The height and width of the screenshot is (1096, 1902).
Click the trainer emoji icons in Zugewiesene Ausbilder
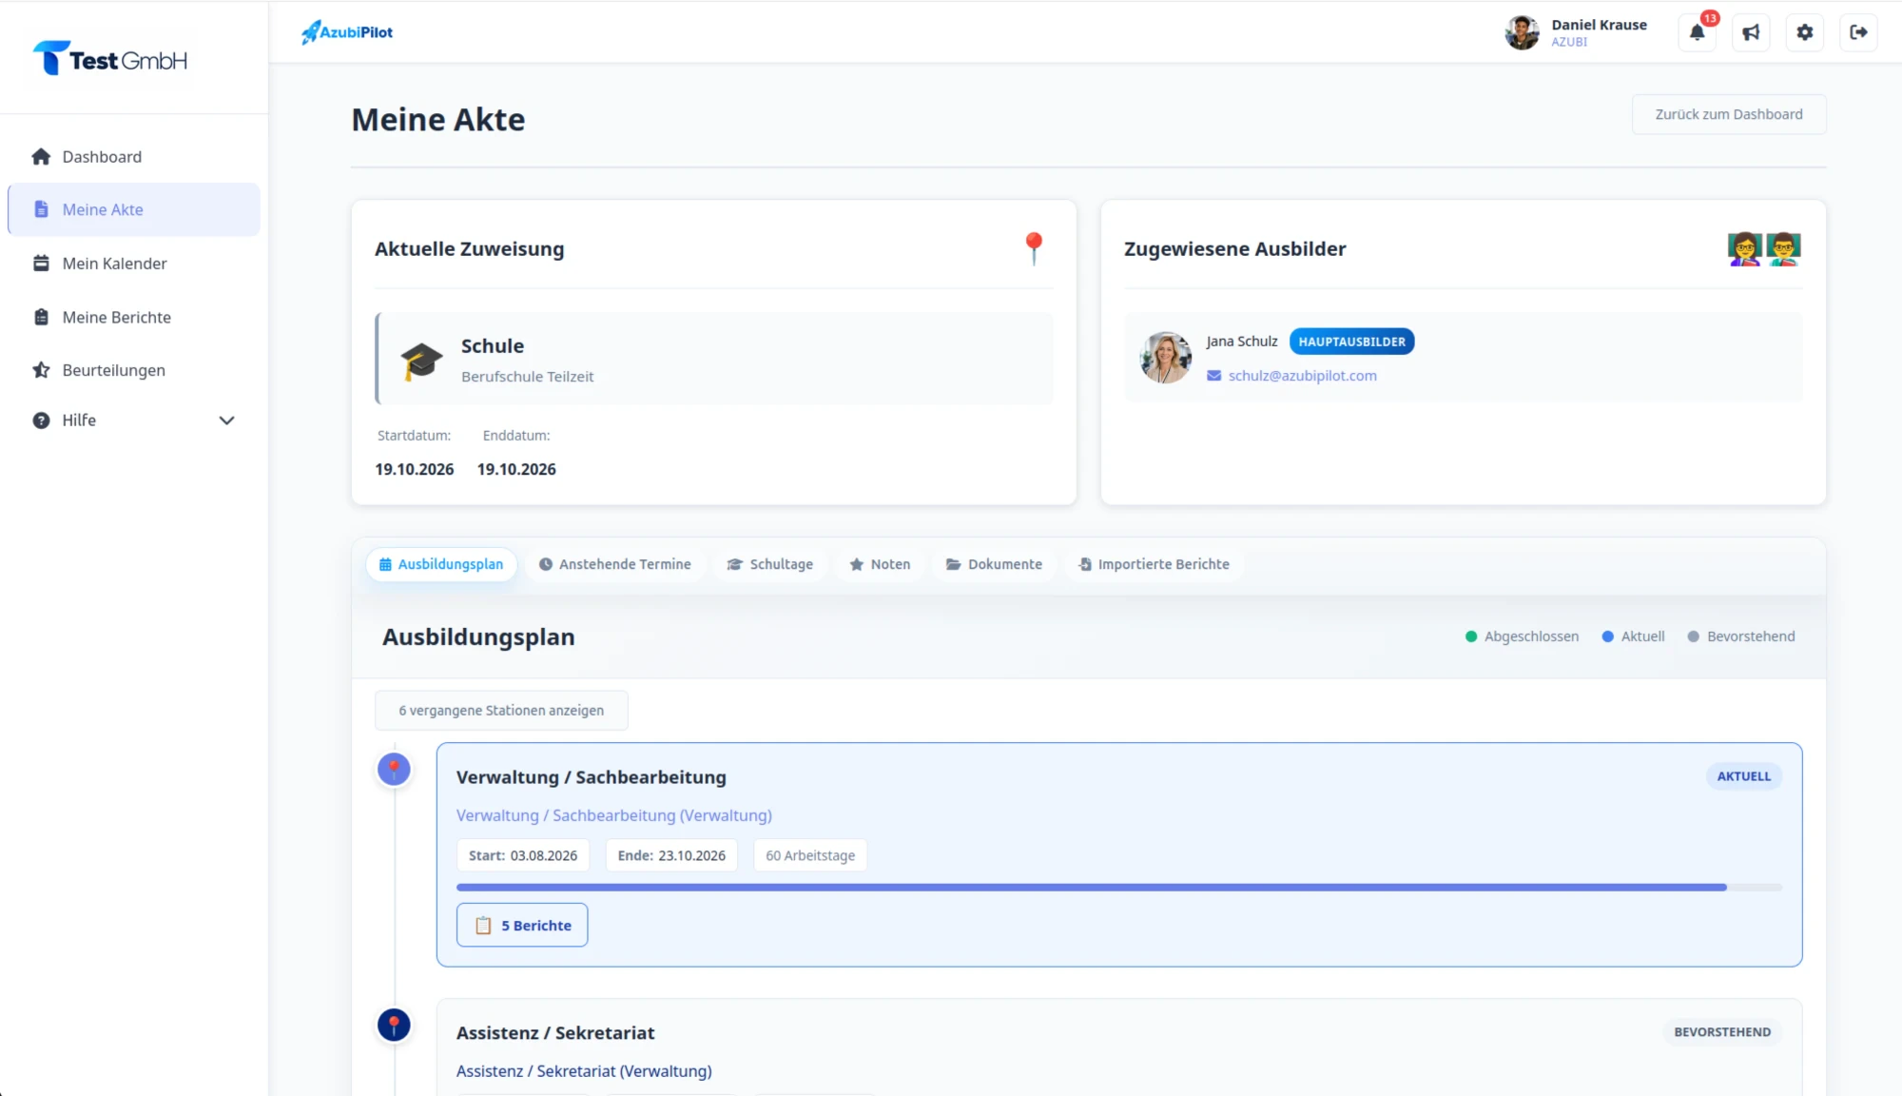pyautogui.click(x=1764, y=249)
